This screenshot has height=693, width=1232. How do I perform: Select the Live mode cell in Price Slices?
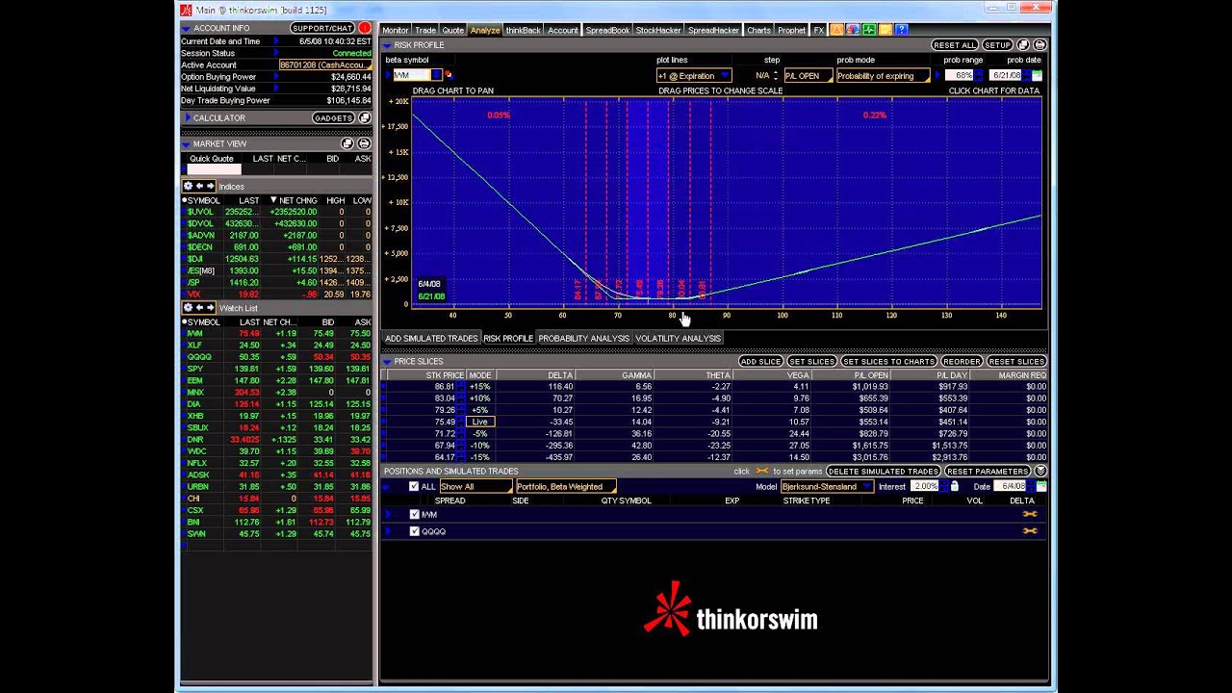(x=479, y=422)
